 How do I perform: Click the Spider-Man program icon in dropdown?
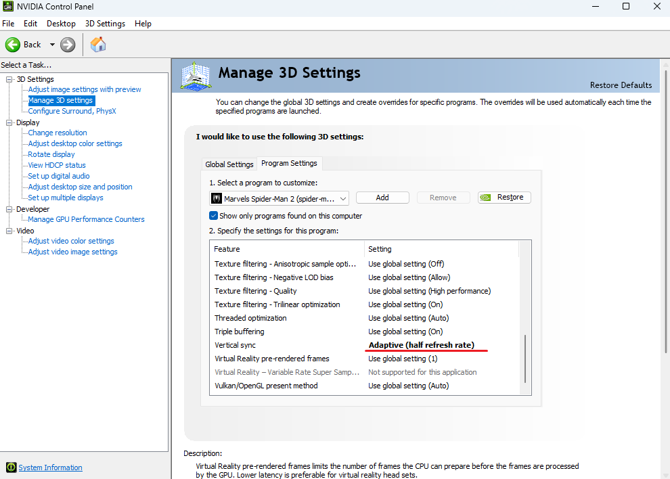217,198
